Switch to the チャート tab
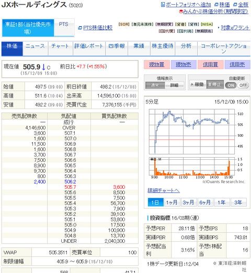 [x=60, y=49]
